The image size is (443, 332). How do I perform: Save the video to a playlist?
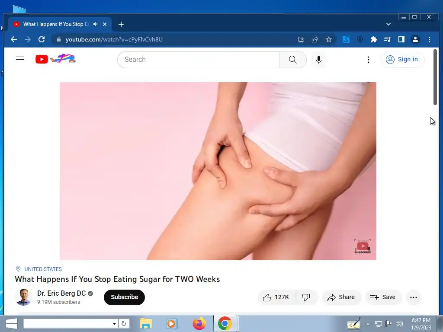coord(383,297)
